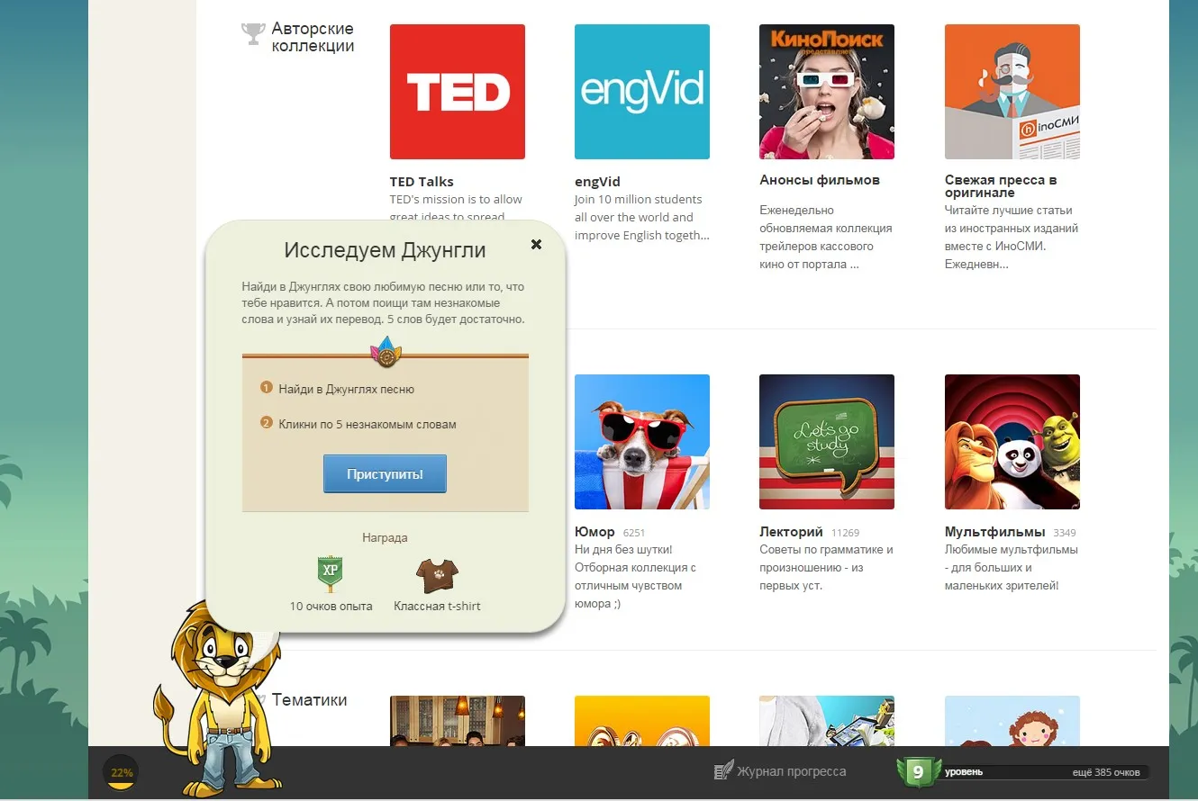Click the Приступить button
The width and height of the screenshot is (1198, 801).
pyautogui.click(x=385, y=473)
